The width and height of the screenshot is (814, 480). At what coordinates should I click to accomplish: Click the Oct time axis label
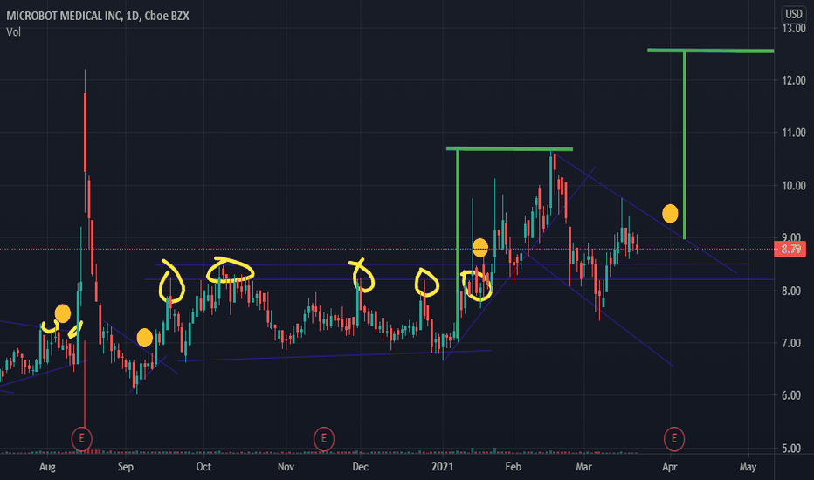tap(203, 467)
